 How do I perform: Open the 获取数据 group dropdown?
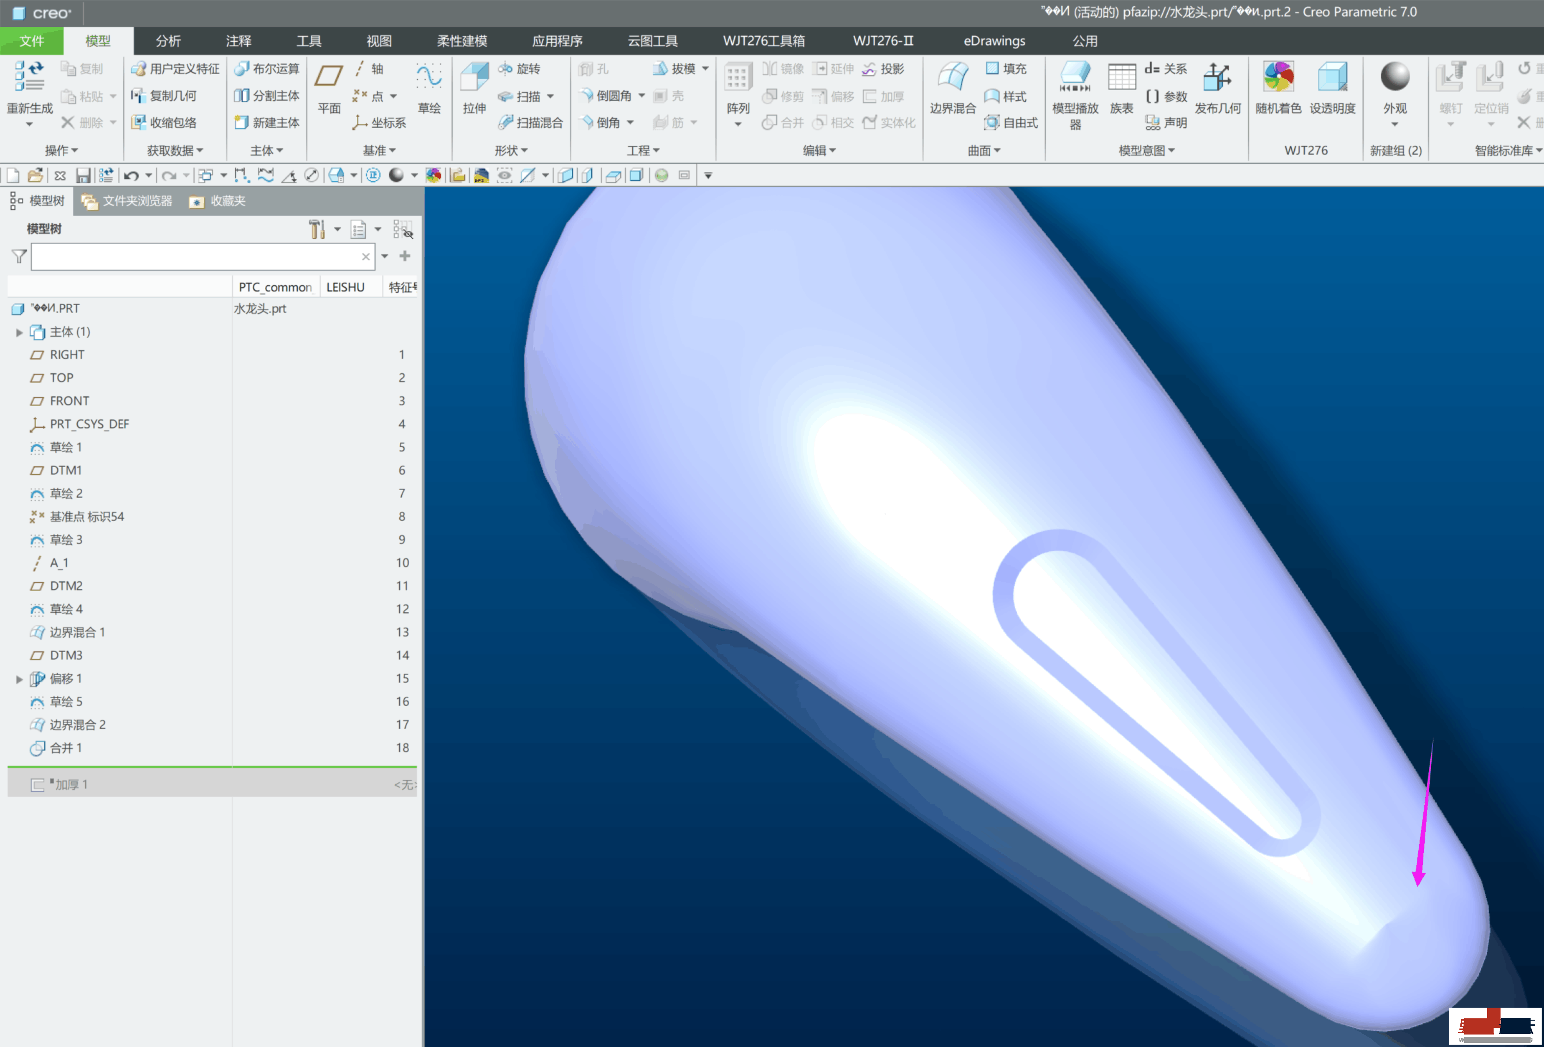click(x=175, y=151)
